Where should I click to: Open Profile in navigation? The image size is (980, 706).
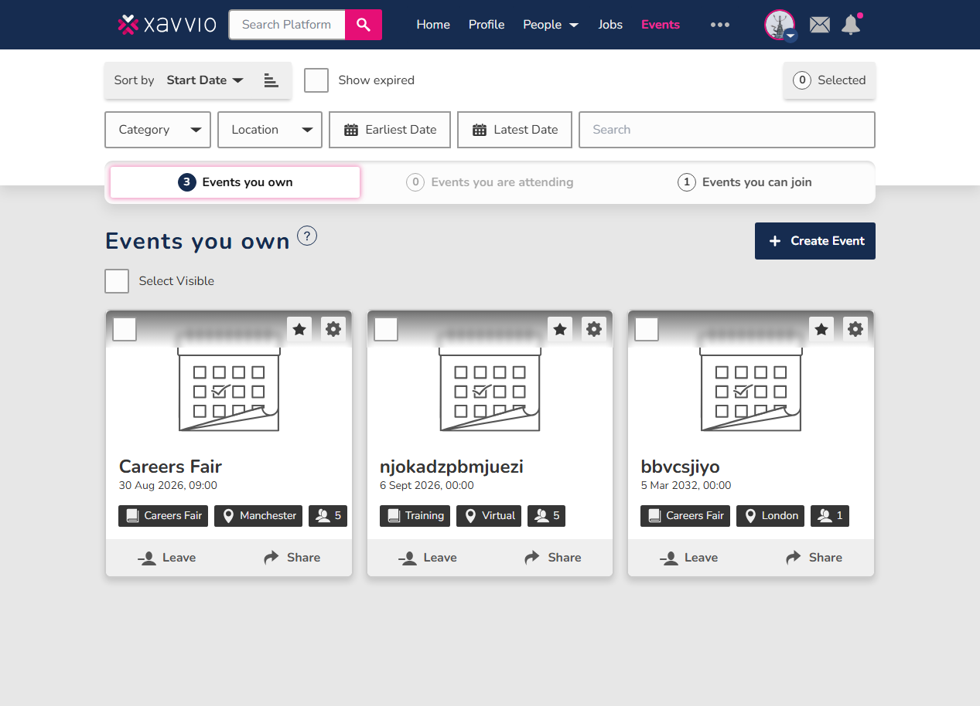[487, 25]
